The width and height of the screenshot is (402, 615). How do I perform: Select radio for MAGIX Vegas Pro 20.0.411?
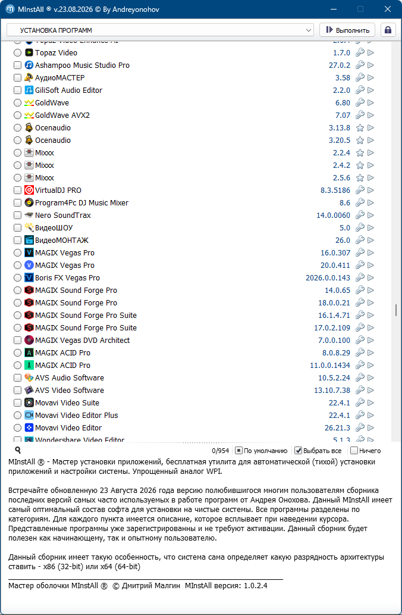coord(18,265)
